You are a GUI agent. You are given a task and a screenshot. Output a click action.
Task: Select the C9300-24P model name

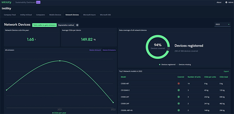(x=125, y=103)
